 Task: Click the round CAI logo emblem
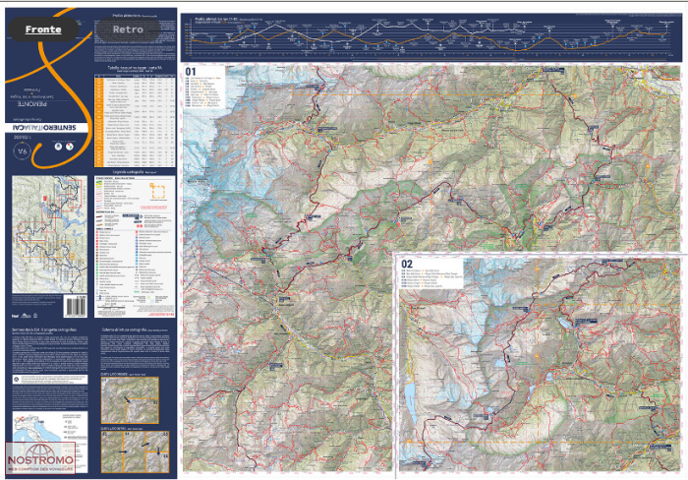pyautogui.click(x=58, y=147)
